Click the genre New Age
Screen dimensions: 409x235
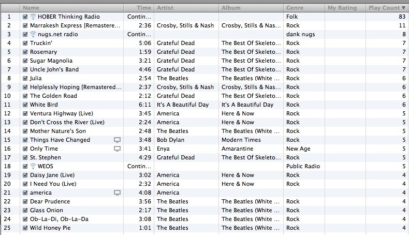298,149
